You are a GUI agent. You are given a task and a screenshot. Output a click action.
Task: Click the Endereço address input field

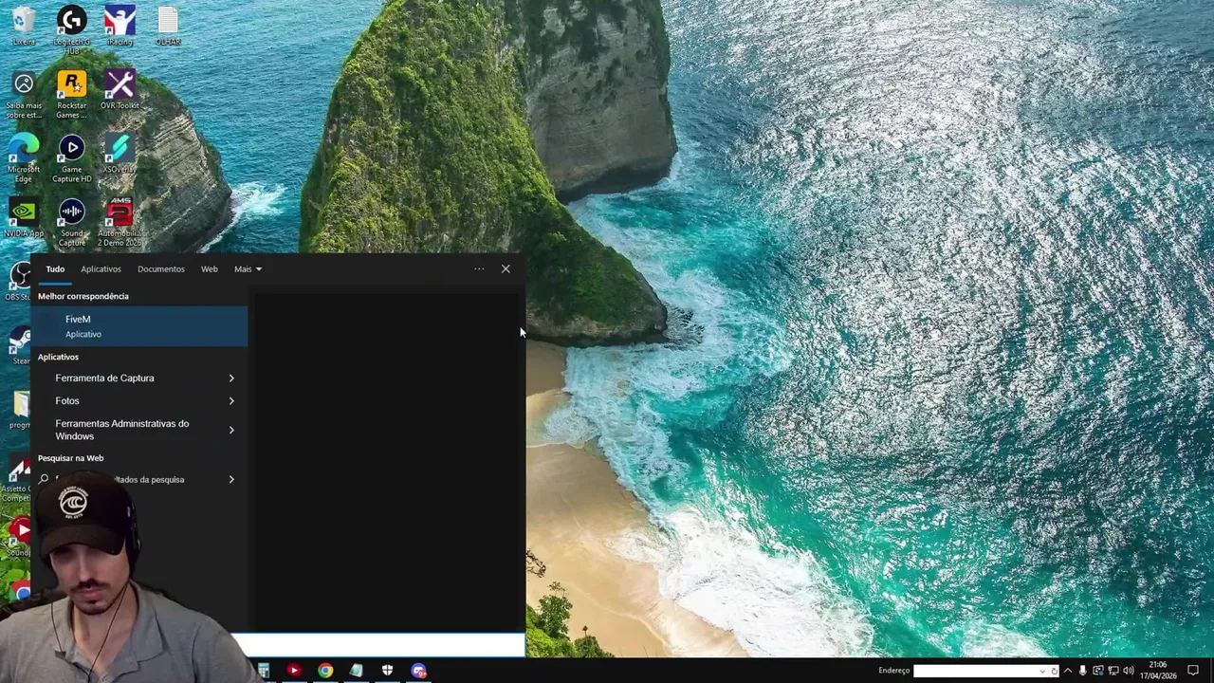pos(975,672)
